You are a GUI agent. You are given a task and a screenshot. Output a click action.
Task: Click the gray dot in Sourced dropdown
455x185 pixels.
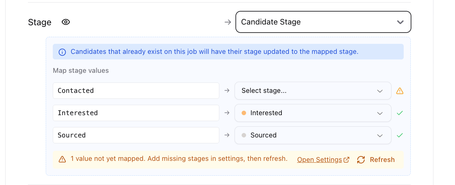(244, 135)
